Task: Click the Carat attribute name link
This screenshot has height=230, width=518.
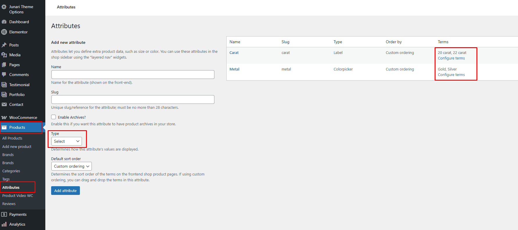Action: tap(234, 52)
